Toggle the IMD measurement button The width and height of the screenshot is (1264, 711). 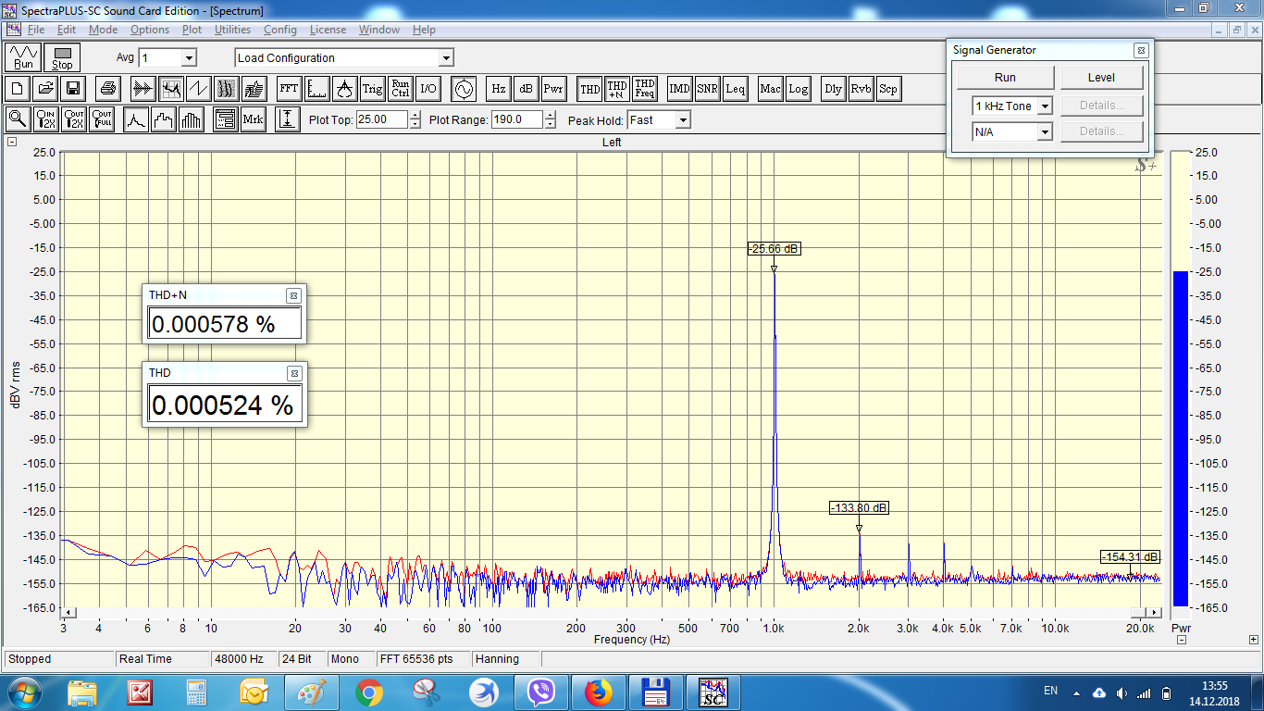(679, 89)
